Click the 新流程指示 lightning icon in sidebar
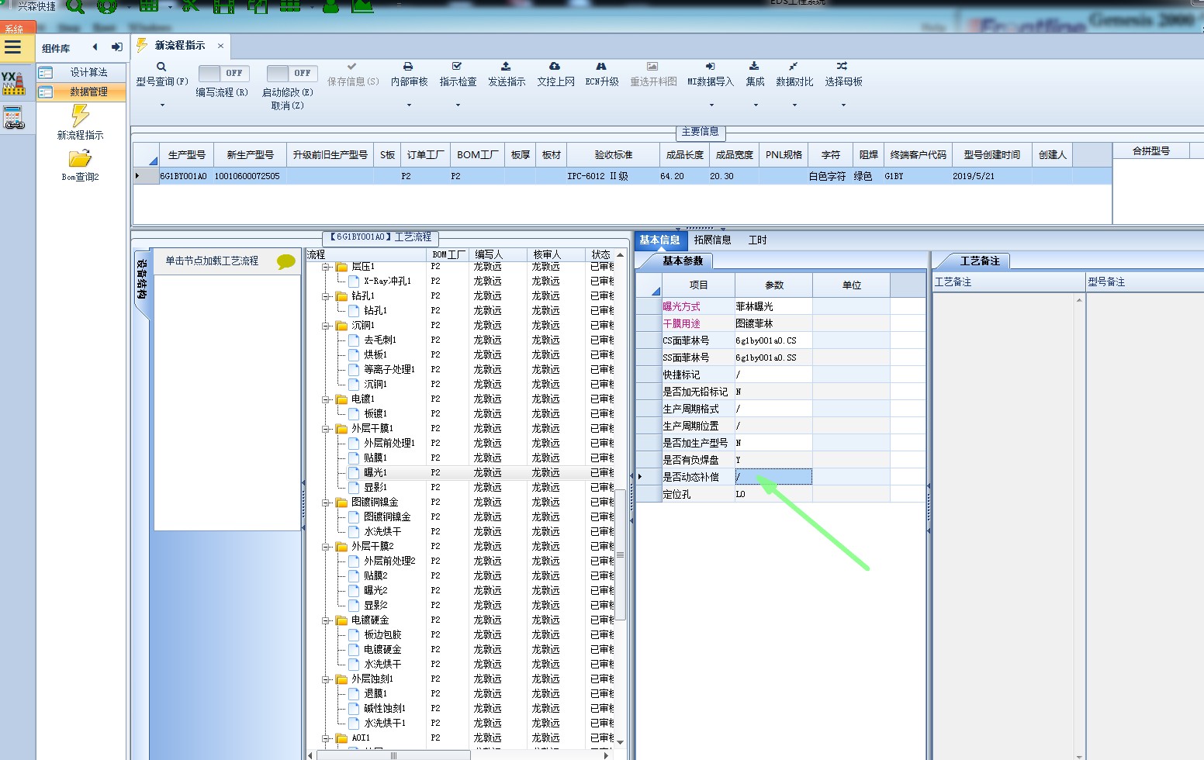 click(x=80, y=116)
